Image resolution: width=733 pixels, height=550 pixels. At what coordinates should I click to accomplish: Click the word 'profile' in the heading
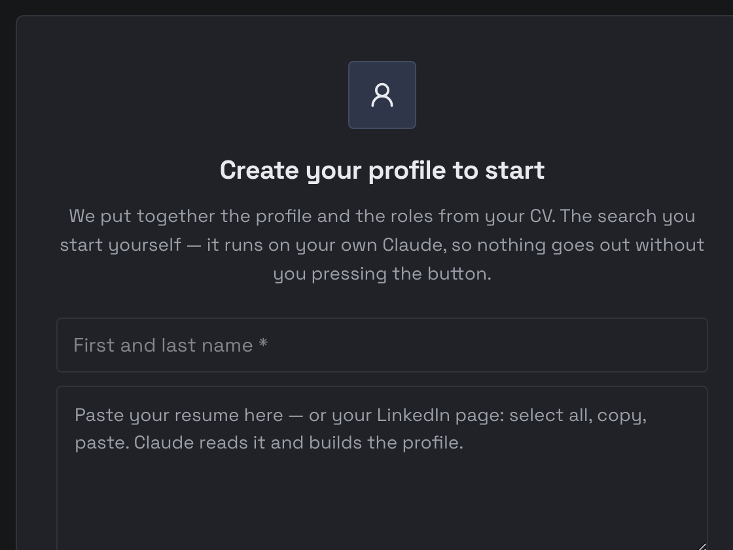click(406, 170)
